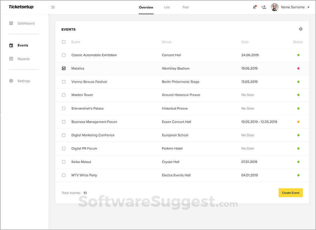This screenshot has height=230, width=316.
Task: Open the Classic Automobile Exhibition event name
Action: click(x=94, y=55)
